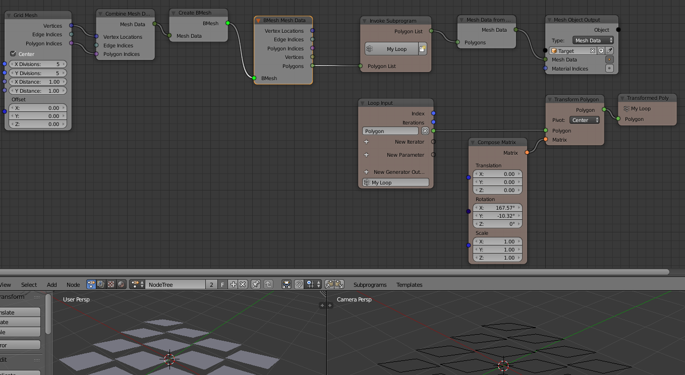Toggle fake user F button
The width and height of the screenshot is (685, 375).
pos(223,284)
